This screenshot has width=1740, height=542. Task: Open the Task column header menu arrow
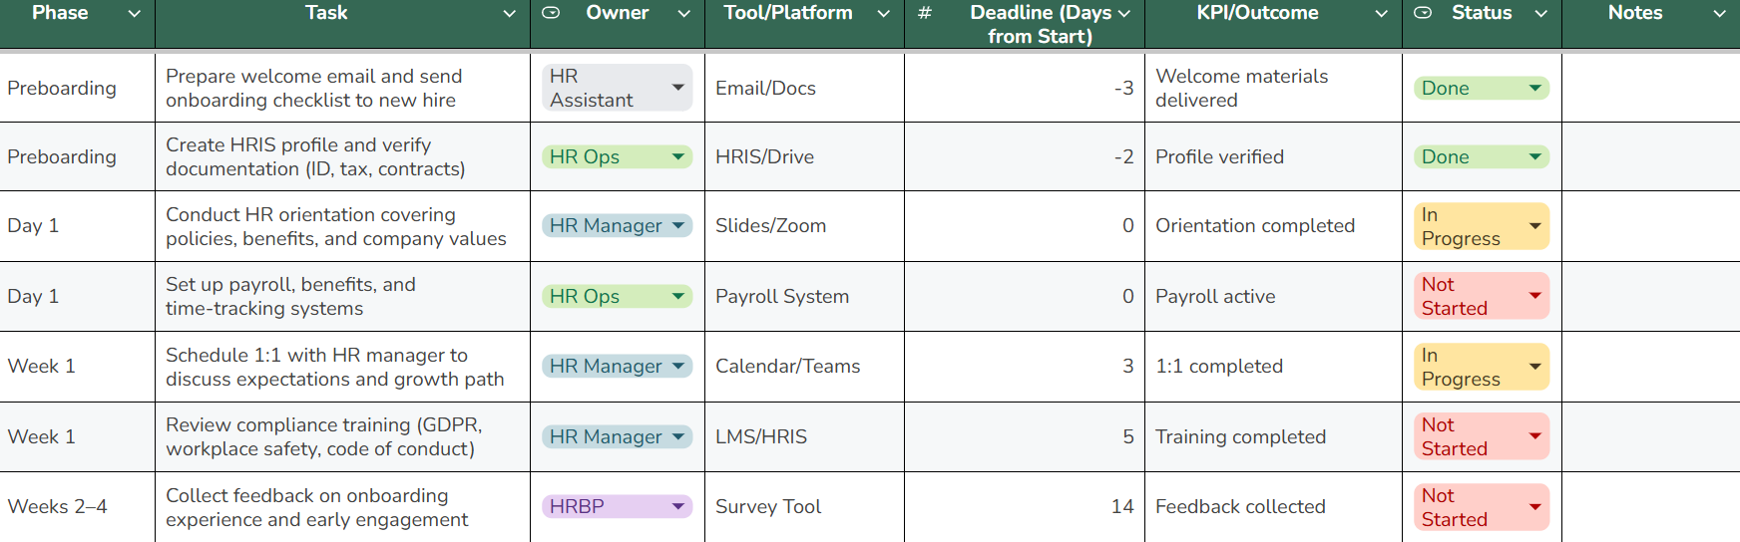click(509, 13)
